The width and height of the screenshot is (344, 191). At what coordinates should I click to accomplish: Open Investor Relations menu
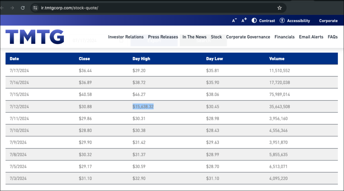pos(126,37)
